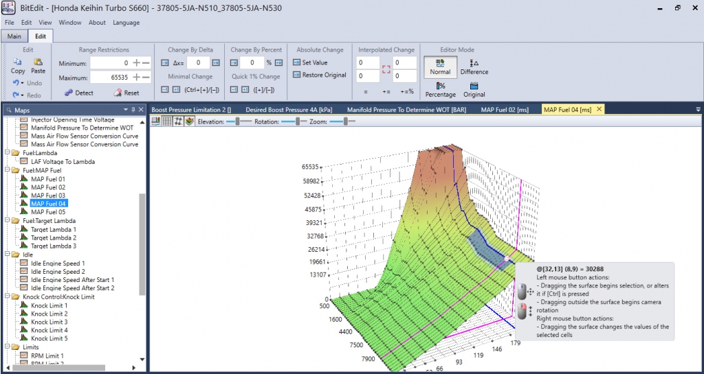The width and height of the screenshot is (704, 374).
Task: Open the Window menu
Action: tap(70, 23)
